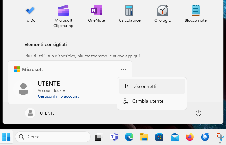This screenshot has width=226, height=145.
Task: Open File Explorer from taskbar
Action: [144, 137]
